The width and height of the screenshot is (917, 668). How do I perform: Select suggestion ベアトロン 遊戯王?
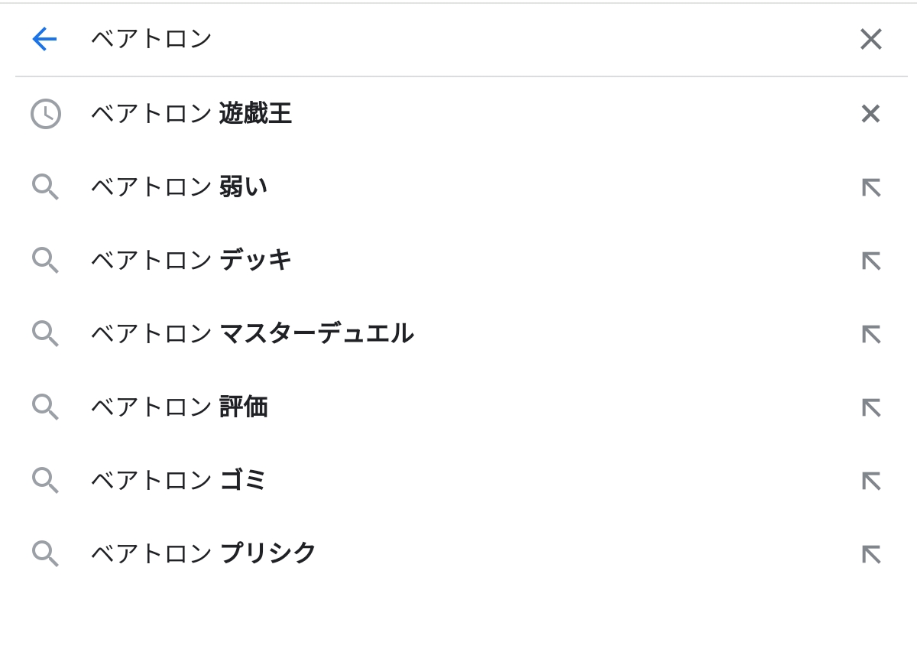191,114
